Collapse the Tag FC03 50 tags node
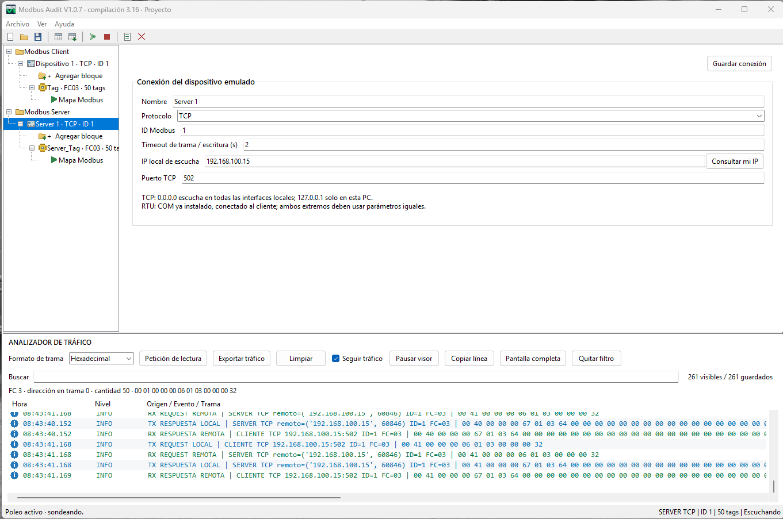This screenshot has height=519, width=783. (x=32, y=88)
